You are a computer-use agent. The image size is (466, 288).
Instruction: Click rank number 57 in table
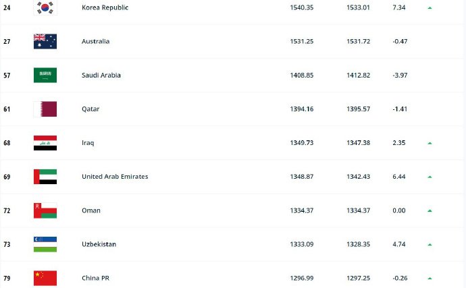click(x=7, y=75)
